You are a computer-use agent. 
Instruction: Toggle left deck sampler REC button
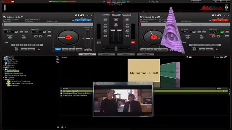click(49, 36)
